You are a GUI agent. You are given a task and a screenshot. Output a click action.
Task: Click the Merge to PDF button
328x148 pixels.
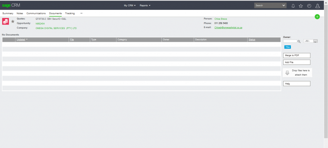coord(297,56)
